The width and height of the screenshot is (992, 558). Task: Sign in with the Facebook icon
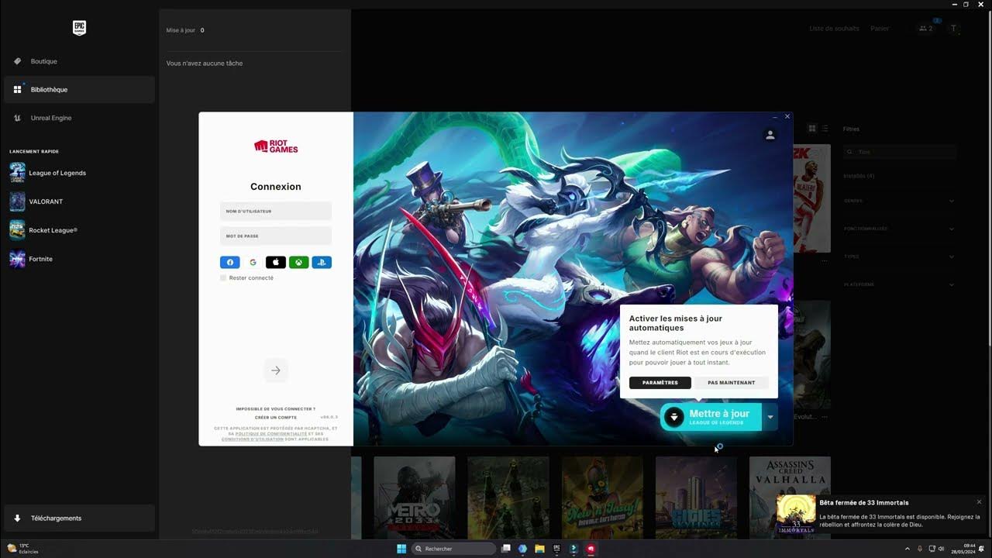point(230,262)
